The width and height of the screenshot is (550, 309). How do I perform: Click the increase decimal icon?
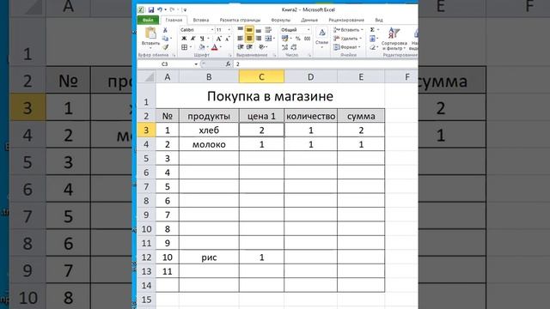point(284,47)
